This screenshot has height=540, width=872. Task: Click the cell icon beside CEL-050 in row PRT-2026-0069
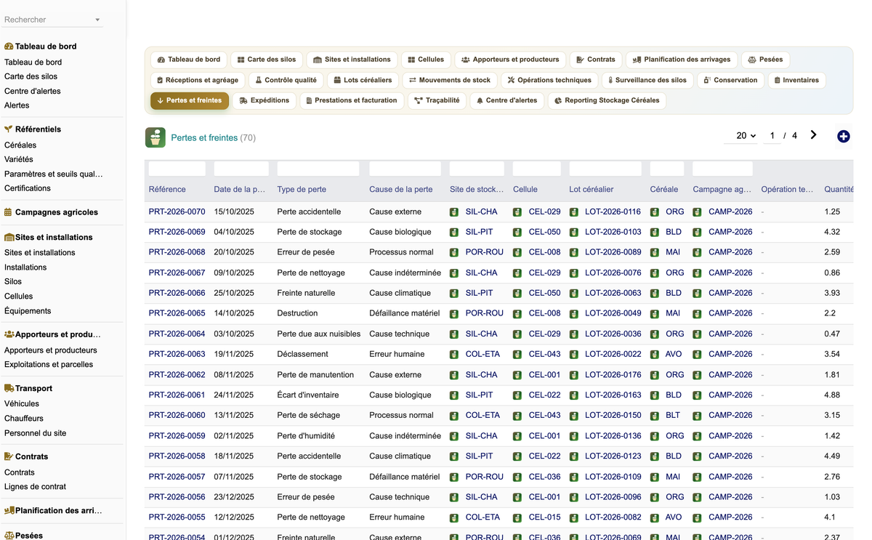tap(517, 232)
